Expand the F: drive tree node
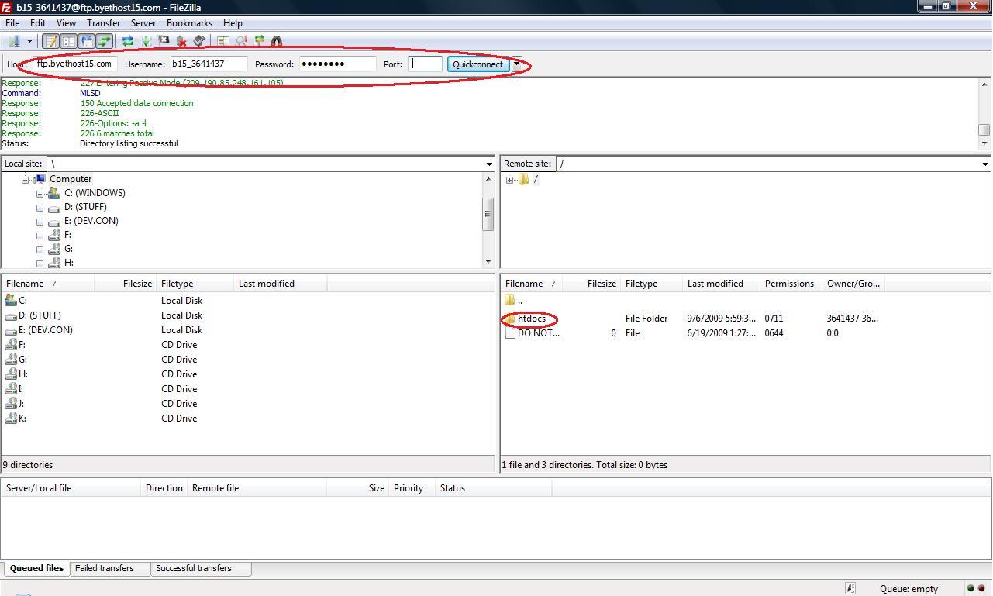The width and height of the screenshot is (993, 596). 40,235
